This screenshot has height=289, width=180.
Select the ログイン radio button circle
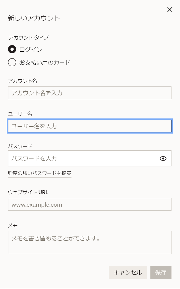12,49
